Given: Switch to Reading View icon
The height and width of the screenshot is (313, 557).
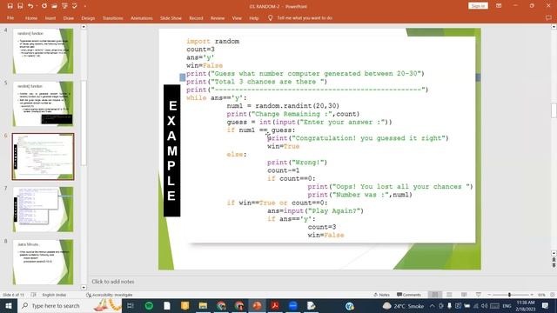Looking at the screenshot, I should click(x=464, y=295).
